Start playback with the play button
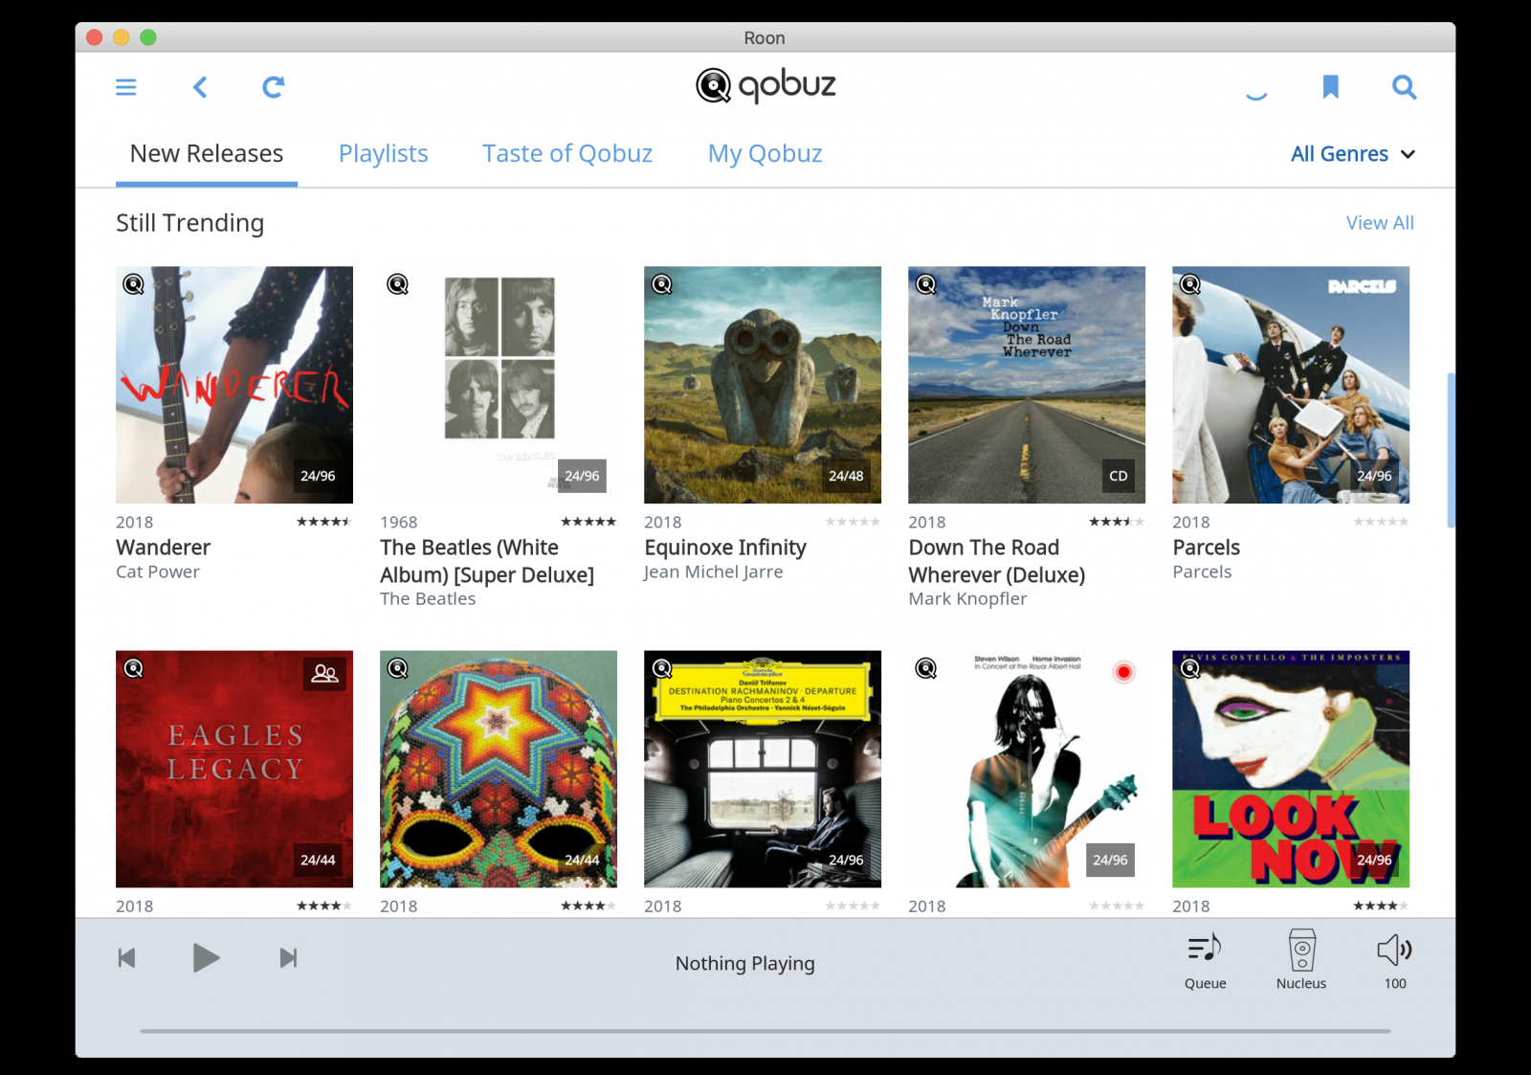The image size is (1531, 1075). [206, 957]
